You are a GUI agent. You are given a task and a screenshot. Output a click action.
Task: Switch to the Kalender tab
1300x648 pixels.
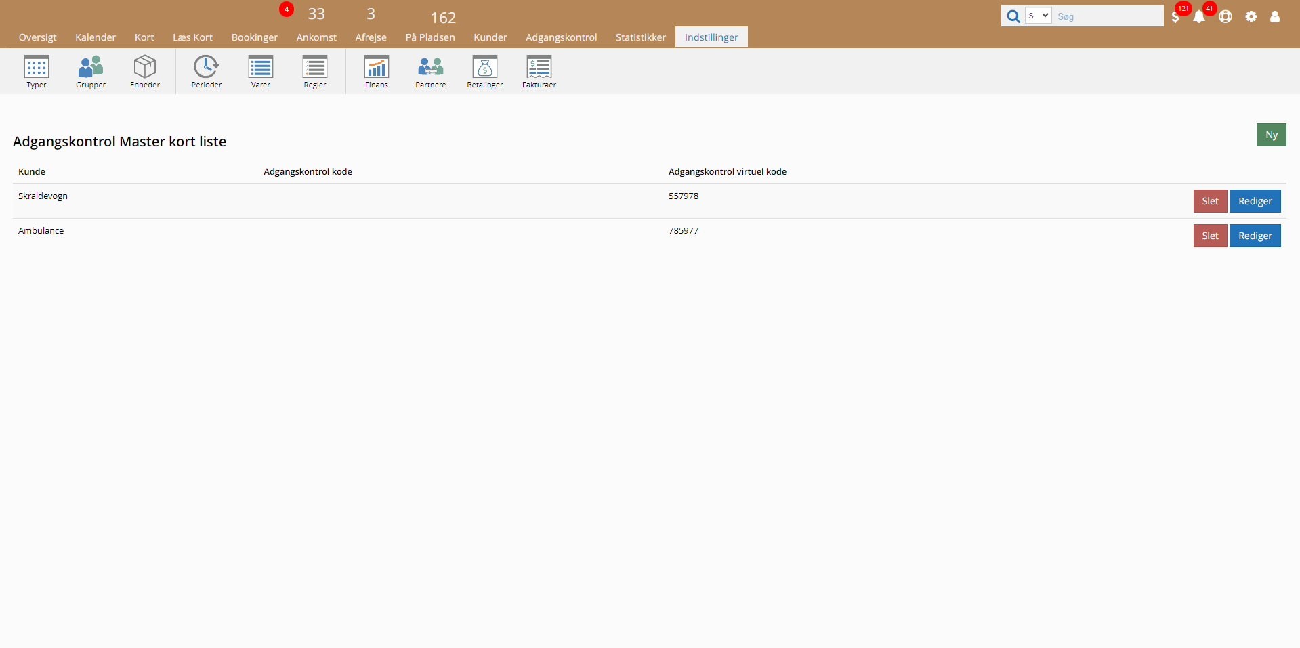click(96, 37)
